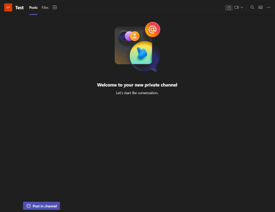This screenshot has width=275, height=212.
Task: Open search with the magnifying glass icon
Action: (x=252, y=8)
